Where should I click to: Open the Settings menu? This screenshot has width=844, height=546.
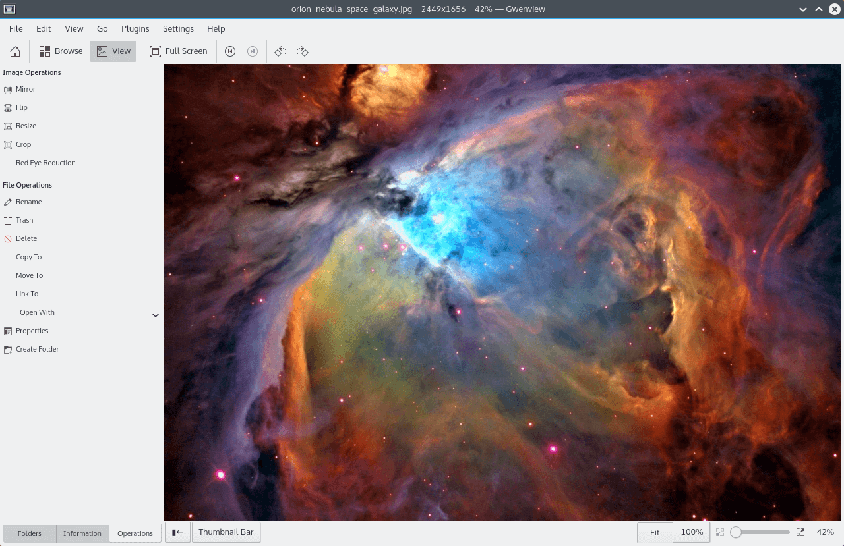click(177, 28)
